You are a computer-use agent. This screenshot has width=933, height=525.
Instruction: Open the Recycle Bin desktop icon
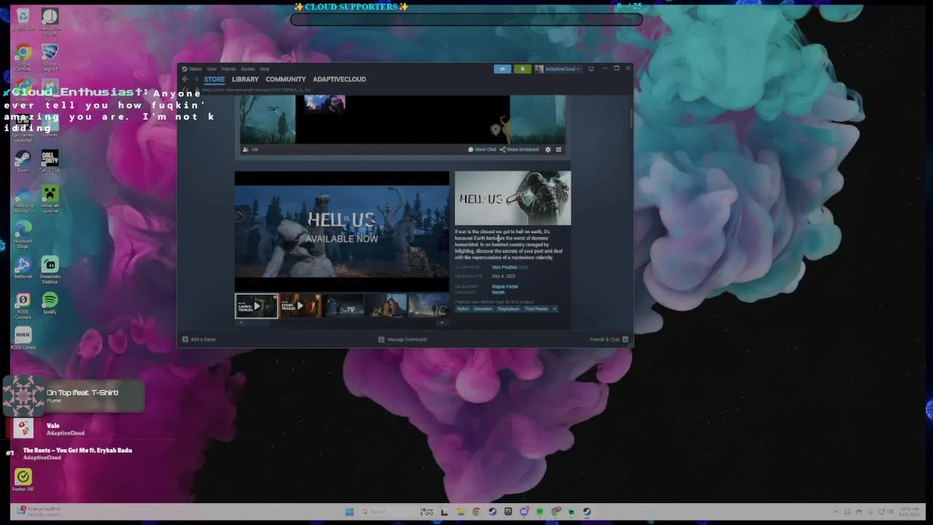pos(23,18)
